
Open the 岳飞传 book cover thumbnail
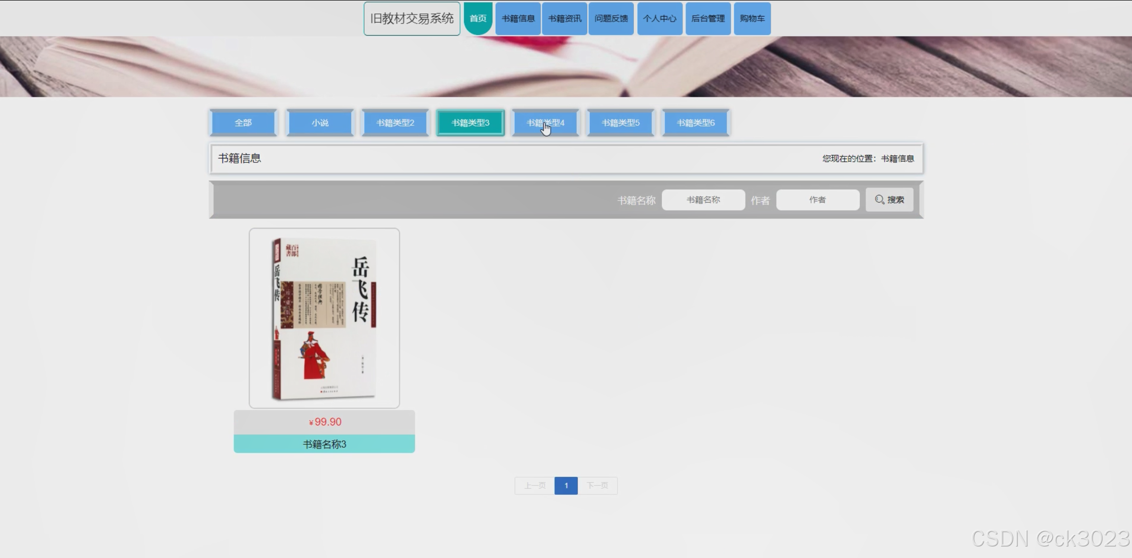point(324,318)
